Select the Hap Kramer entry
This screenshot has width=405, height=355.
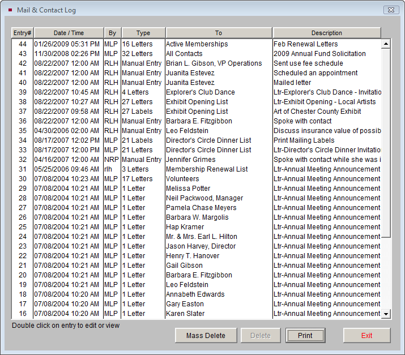point(197,227)
